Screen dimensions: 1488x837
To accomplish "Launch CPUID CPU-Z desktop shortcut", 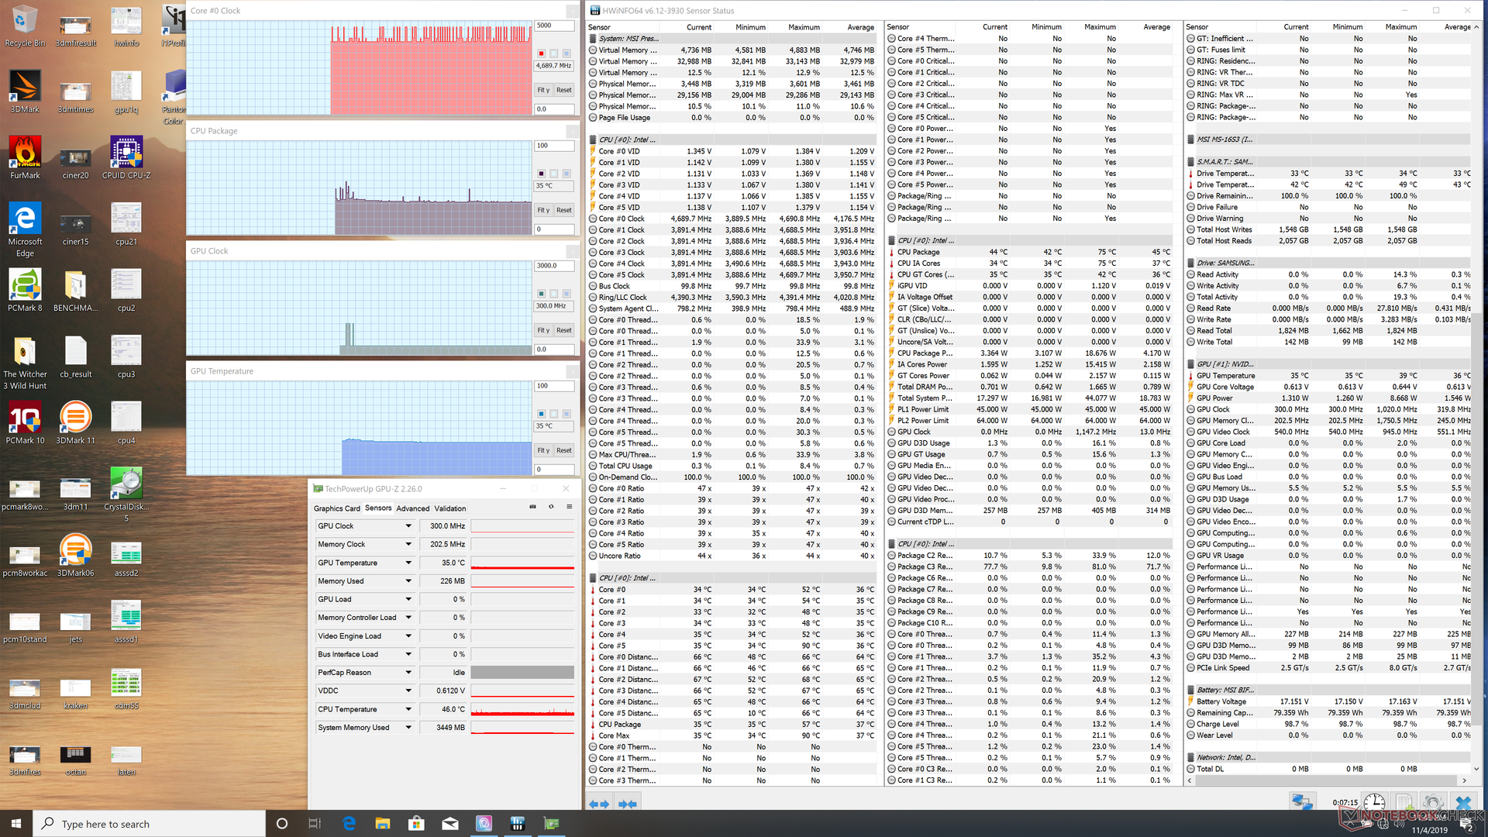I will click(x=126, y=158).
